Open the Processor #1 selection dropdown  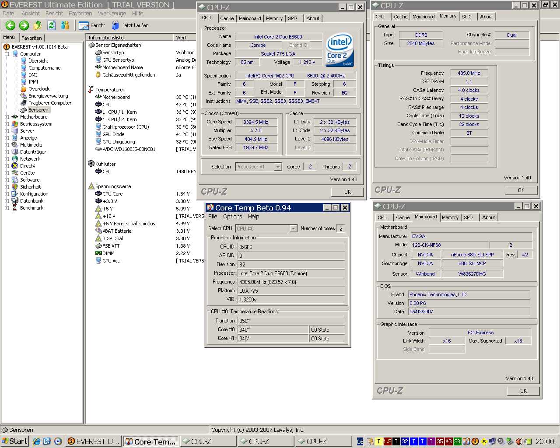(278, 167)
